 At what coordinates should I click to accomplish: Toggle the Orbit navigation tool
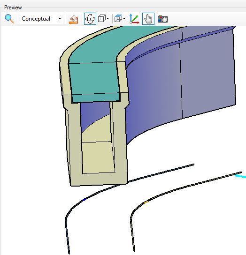(x=90, y=19)
